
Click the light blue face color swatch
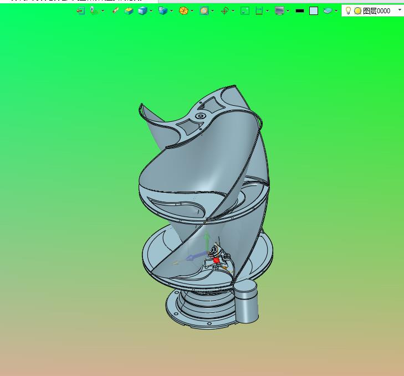[314, 11]
